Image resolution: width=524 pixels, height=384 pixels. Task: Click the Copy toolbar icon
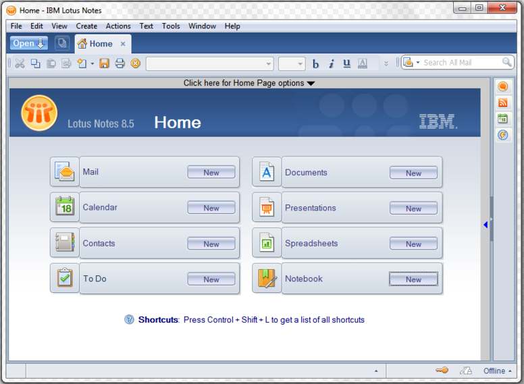35,63
